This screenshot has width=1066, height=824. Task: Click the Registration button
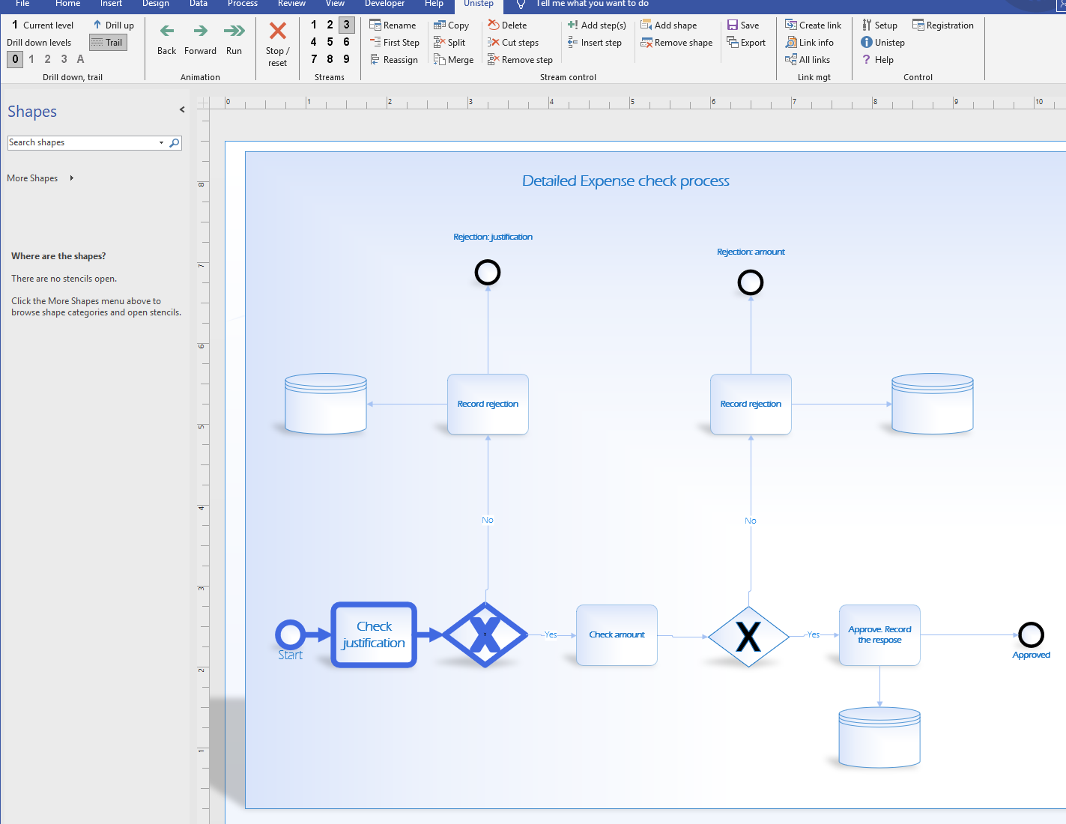(942, 25)
